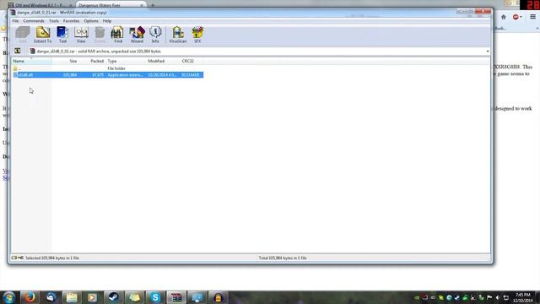Screen dimensions: 540x304
Task: Sort by the Type column header
Action: [126, 61]
